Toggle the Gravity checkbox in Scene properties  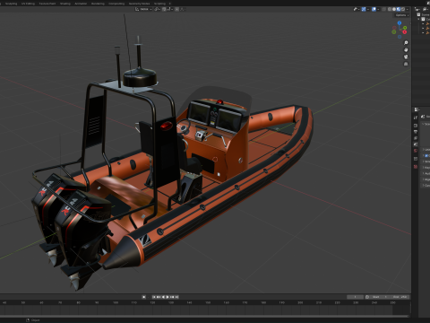point(426,155)
